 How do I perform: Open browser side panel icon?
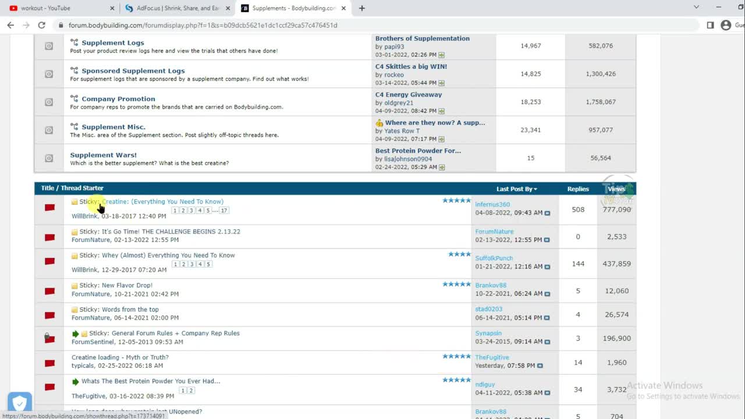pos(710,25)
